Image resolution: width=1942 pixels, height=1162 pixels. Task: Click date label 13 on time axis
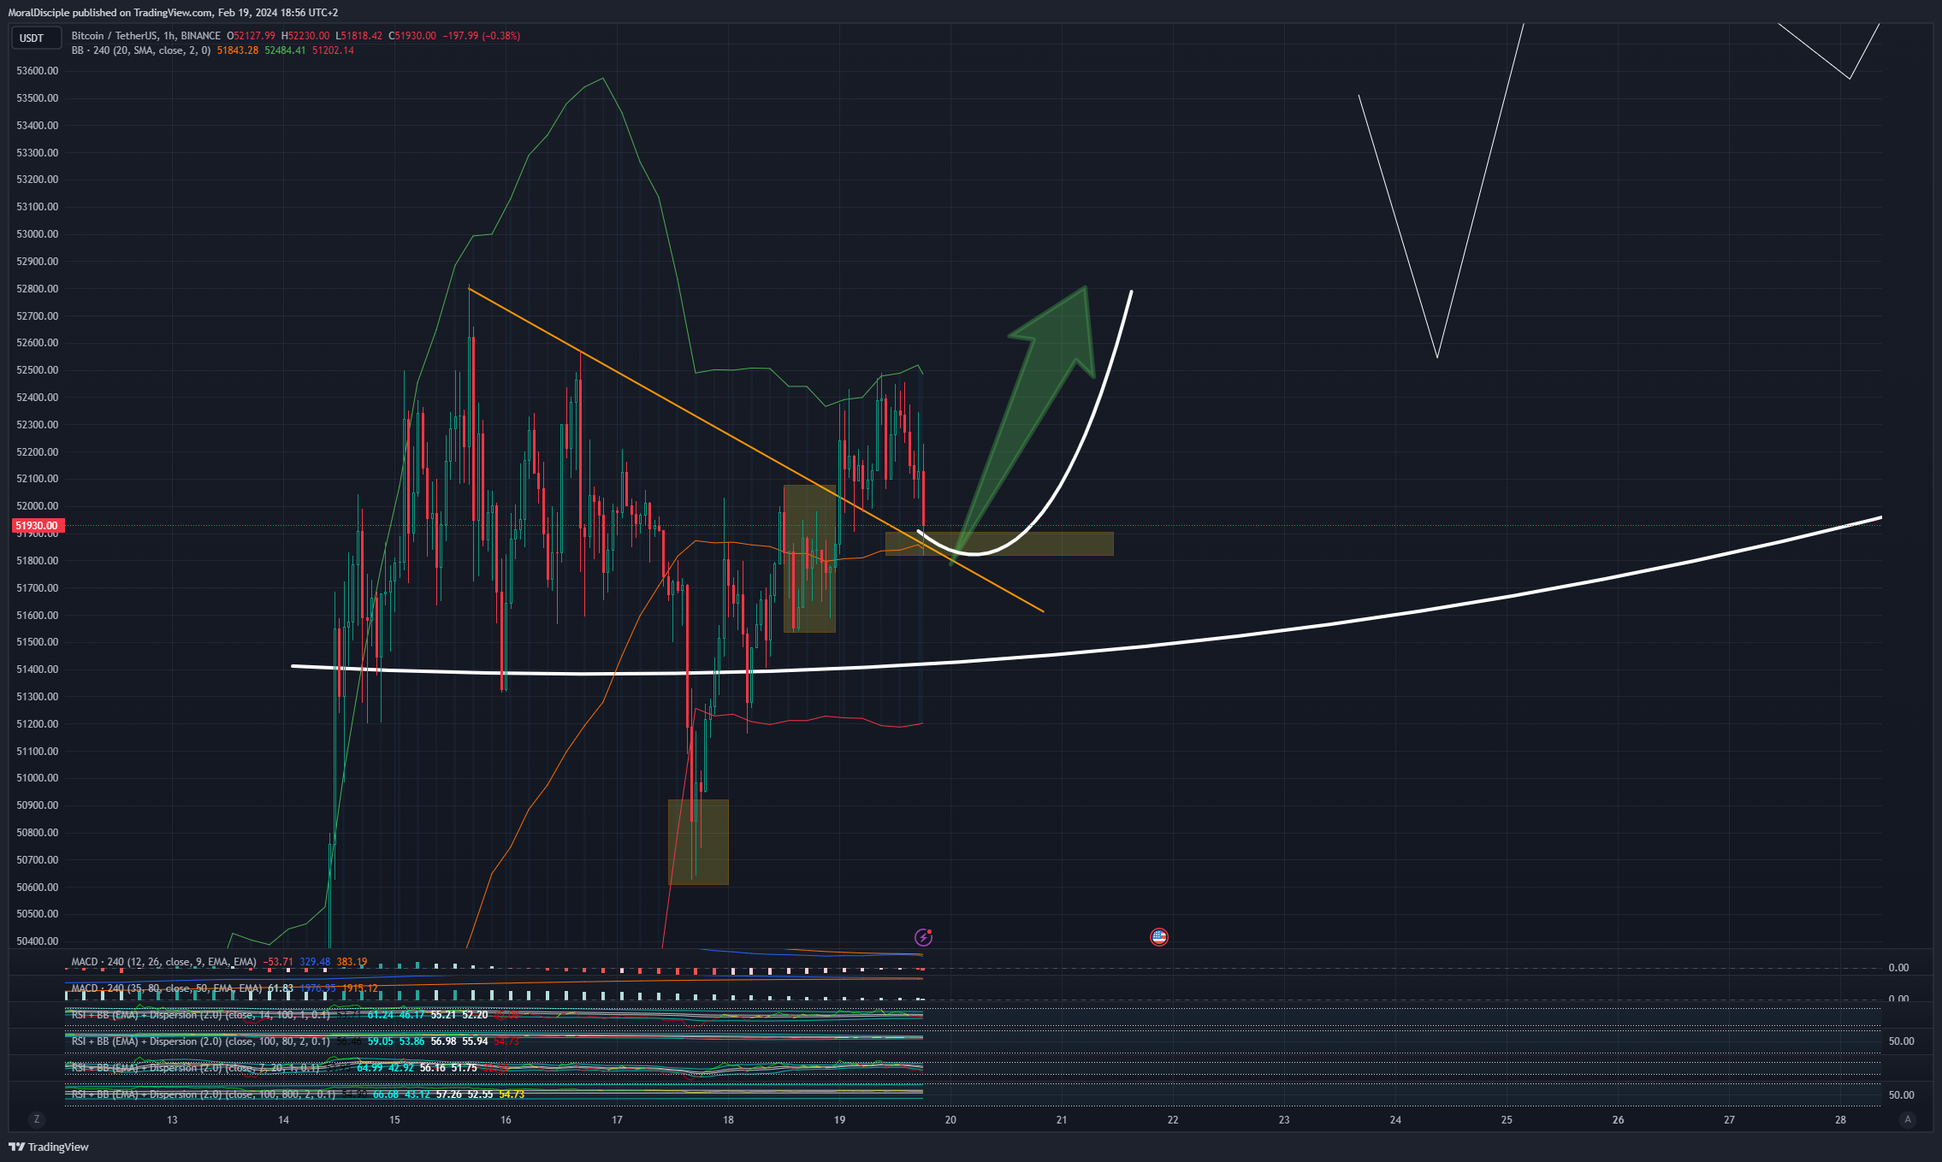point(172,1120)
